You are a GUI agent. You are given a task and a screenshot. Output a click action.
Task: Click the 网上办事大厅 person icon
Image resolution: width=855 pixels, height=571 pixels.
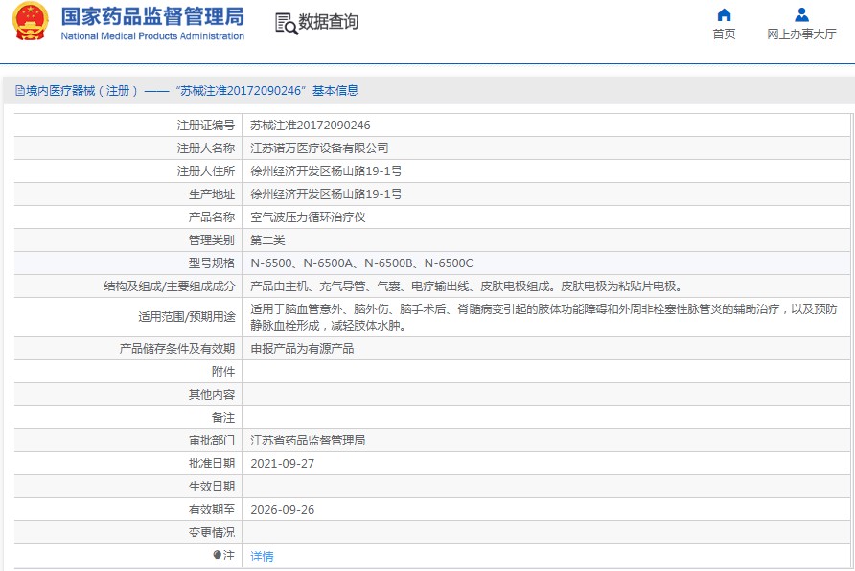click(x=801, y=14)
